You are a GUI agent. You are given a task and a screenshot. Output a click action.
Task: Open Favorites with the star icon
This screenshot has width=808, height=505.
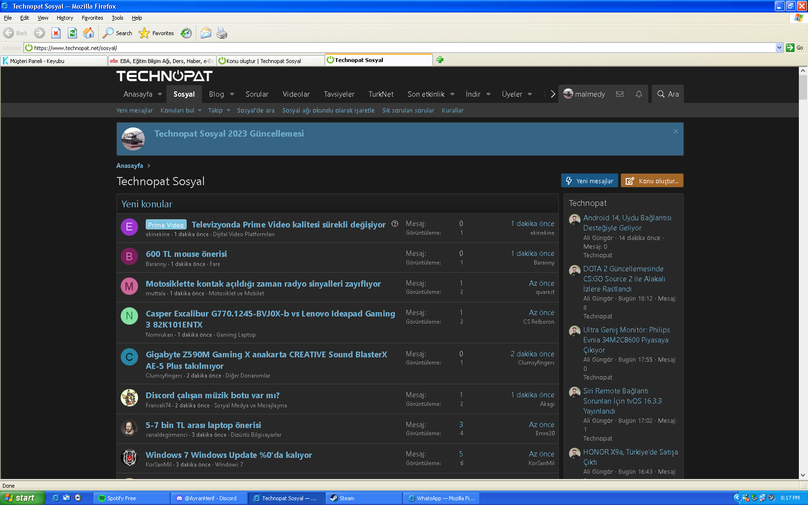[156, 33]
